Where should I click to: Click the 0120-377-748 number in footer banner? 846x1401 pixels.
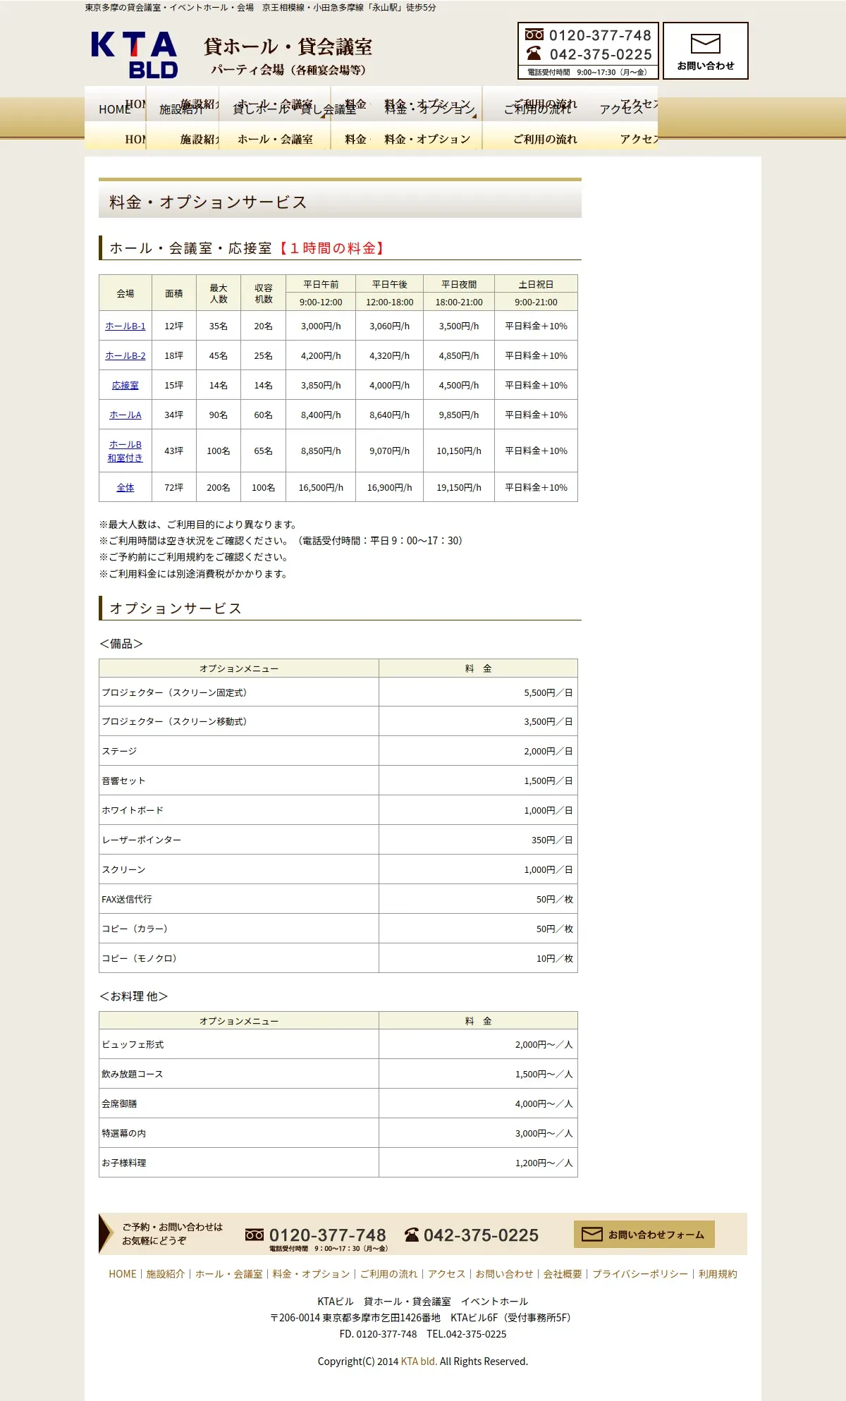[x=327, y=1235]
